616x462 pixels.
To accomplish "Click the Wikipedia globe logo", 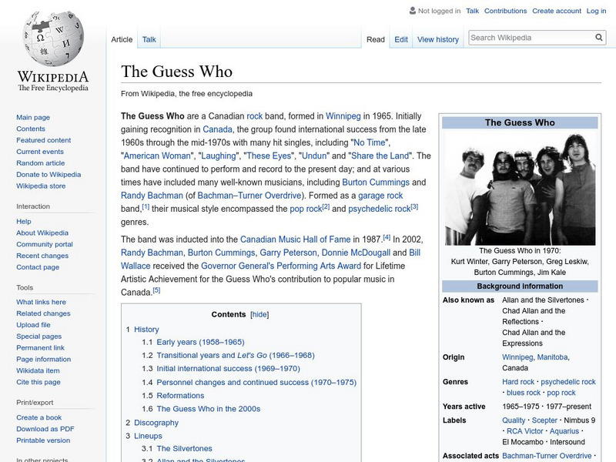I will [53, 38].
